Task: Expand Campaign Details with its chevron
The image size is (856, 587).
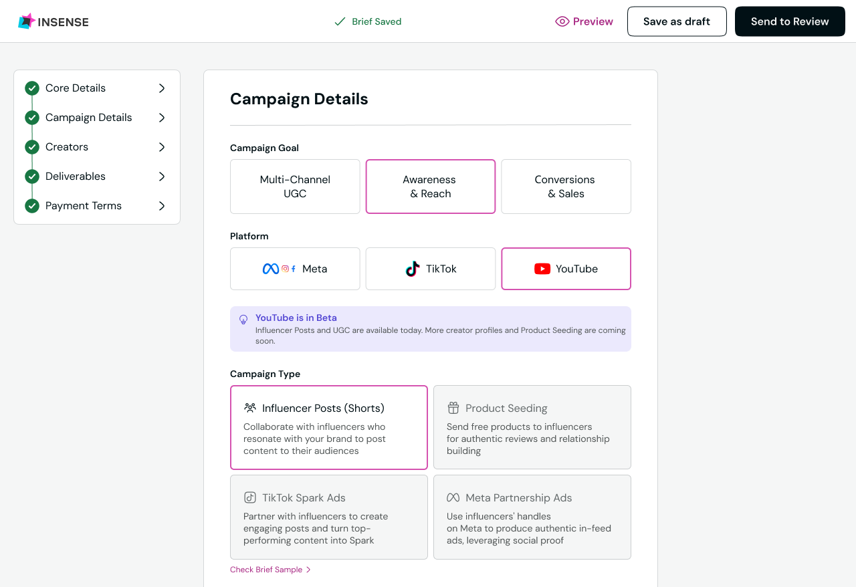Action: [162, 118]
